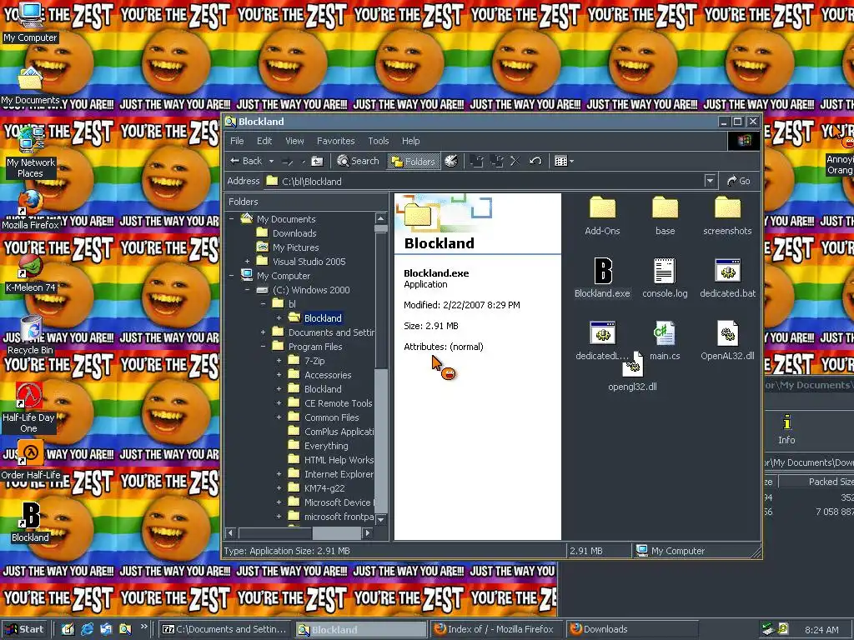Viewport: 854px width, 640px height.
Task: Click the Up one level toolbar icon
Action: point(317,161)
